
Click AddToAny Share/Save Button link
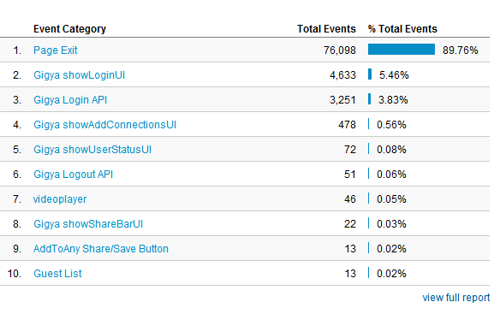[101, 249]
